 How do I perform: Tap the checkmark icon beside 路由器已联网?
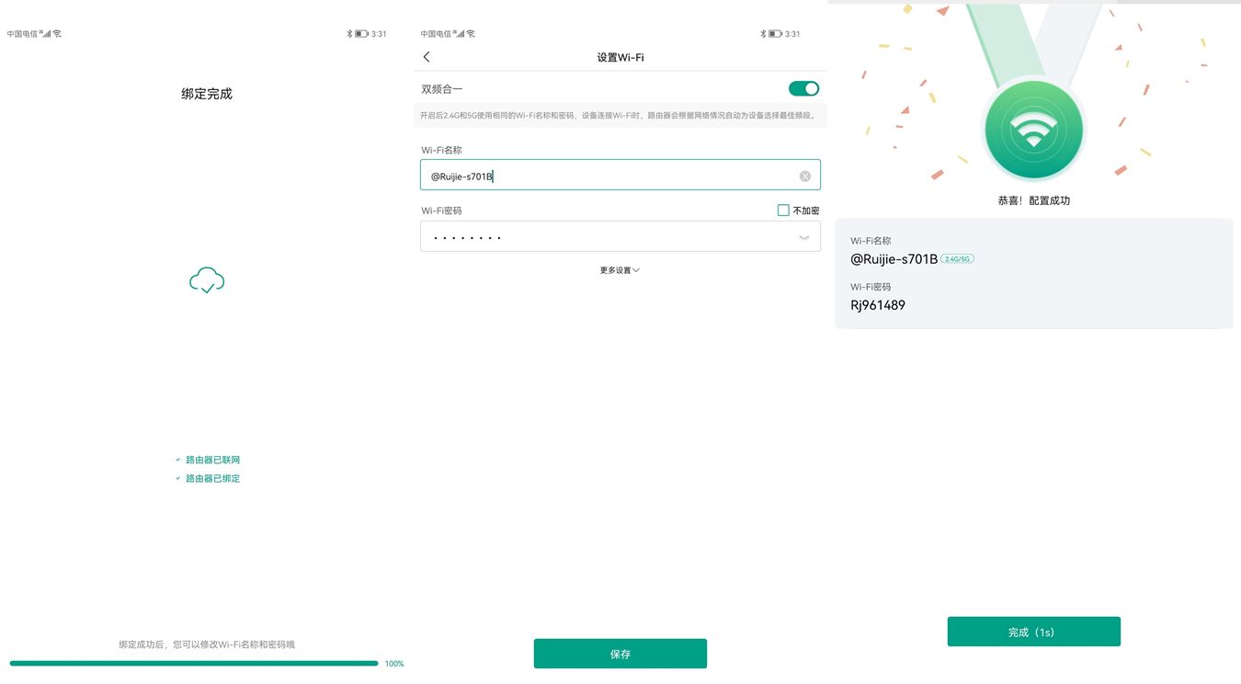178,460
